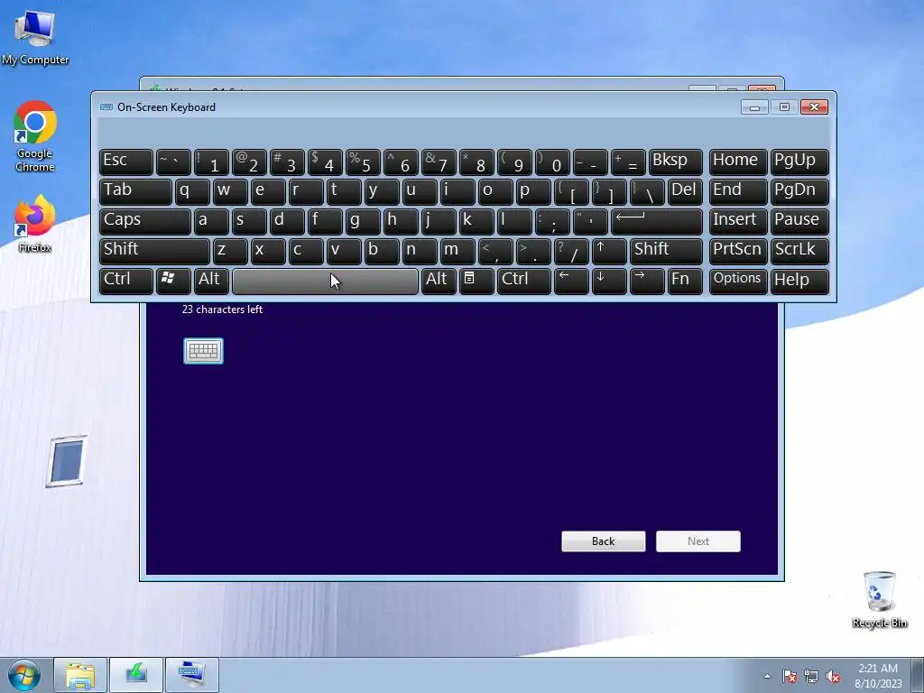
Task: Click the equals plus key
Action: [628, 162]
